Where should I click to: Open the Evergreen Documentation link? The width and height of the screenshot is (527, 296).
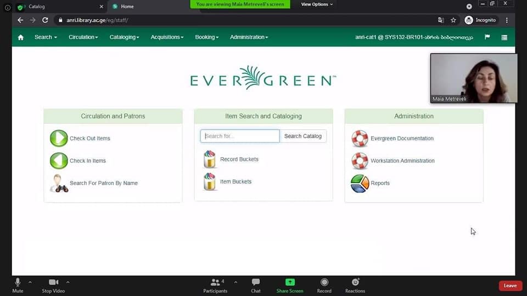pos(402,138)
